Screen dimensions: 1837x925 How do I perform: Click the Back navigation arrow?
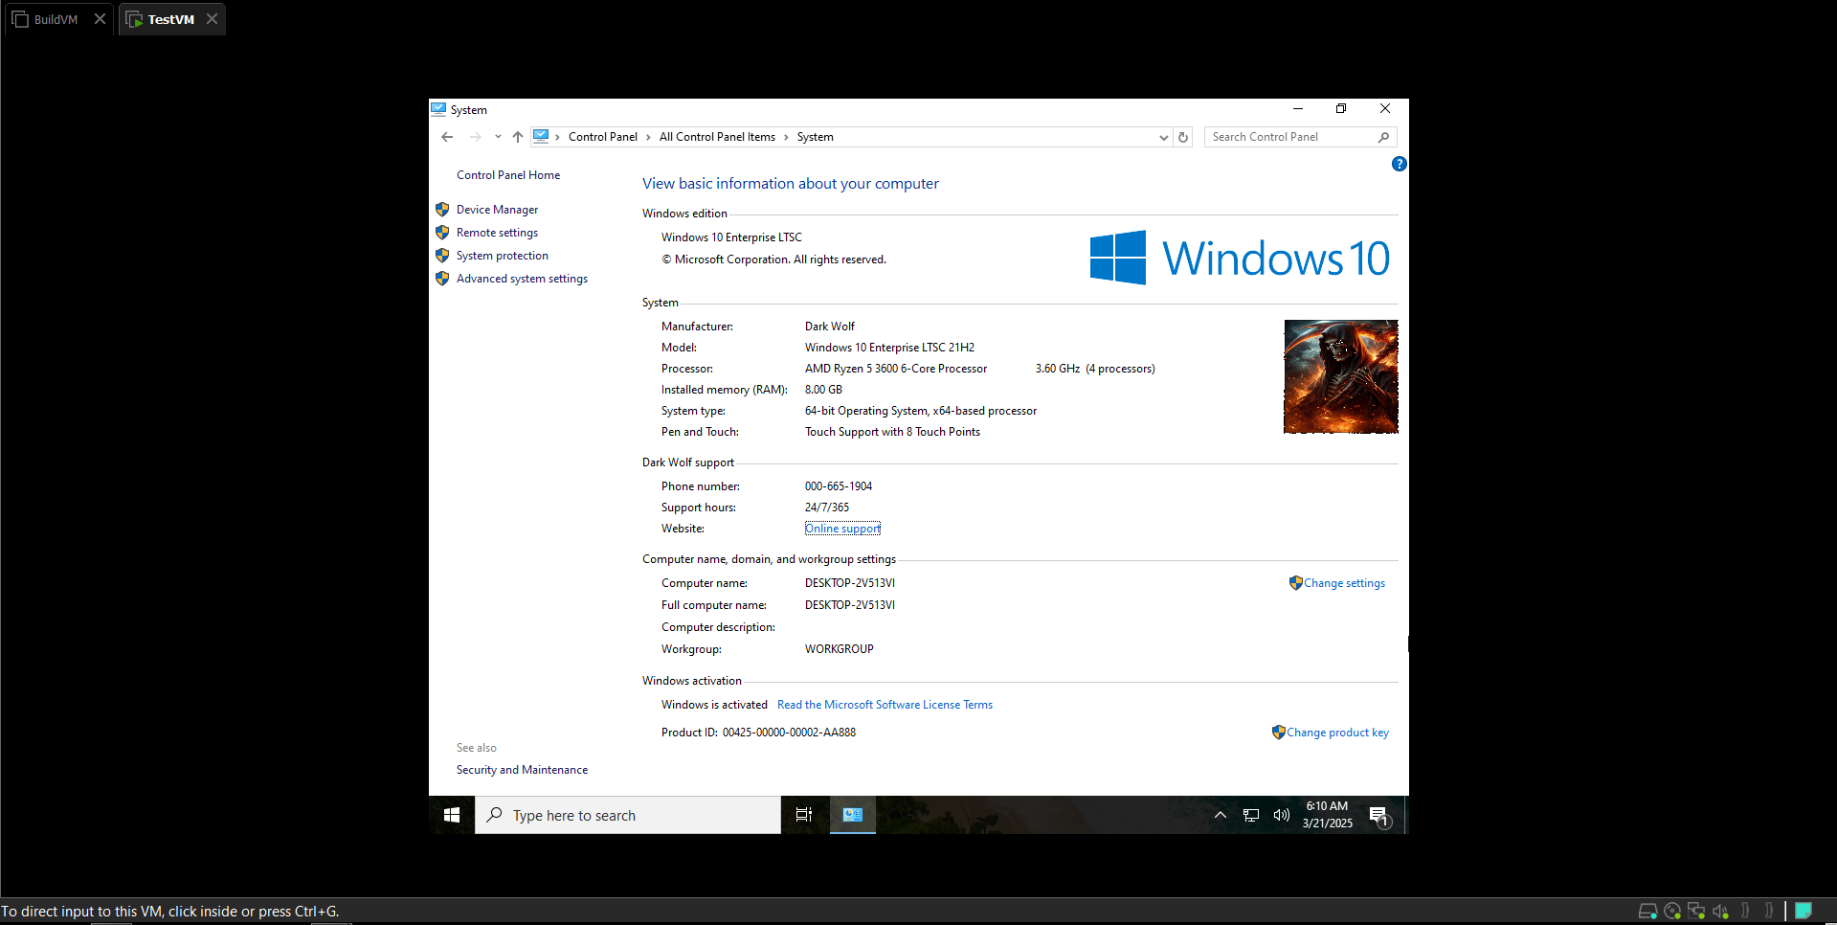447,137
